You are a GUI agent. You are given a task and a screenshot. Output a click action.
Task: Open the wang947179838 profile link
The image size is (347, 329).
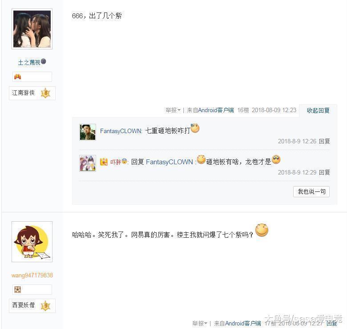pos(32,275)
